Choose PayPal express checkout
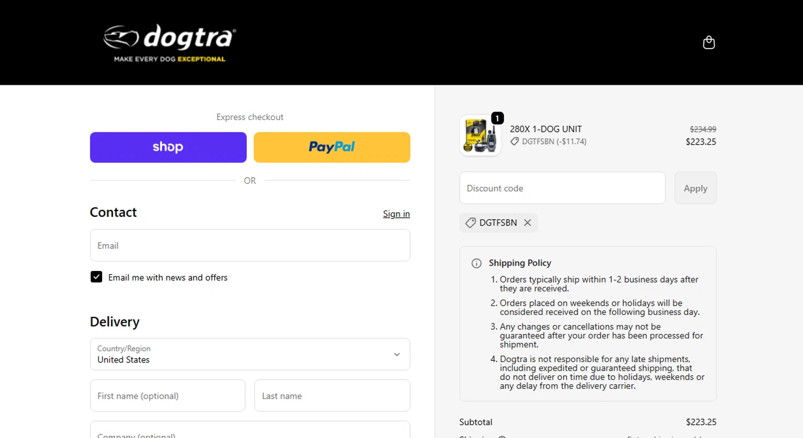 tap(332, 147)
